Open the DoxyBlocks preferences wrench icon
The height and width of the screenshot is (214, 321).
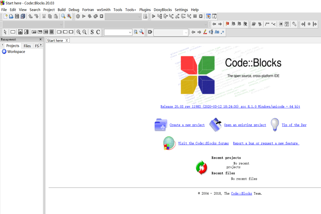tap(294, 24)
